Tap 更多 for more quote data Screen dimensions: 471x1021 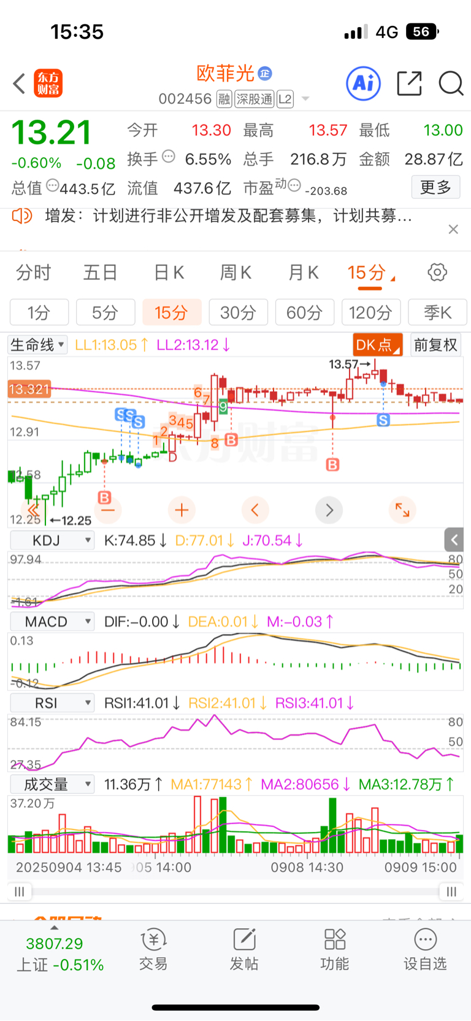tap(436, 187)
